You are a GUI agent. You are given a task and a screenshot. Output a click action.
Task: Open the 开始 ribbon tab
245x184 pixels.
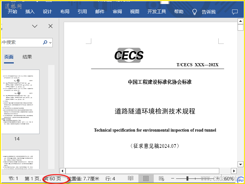click(13, 12)
